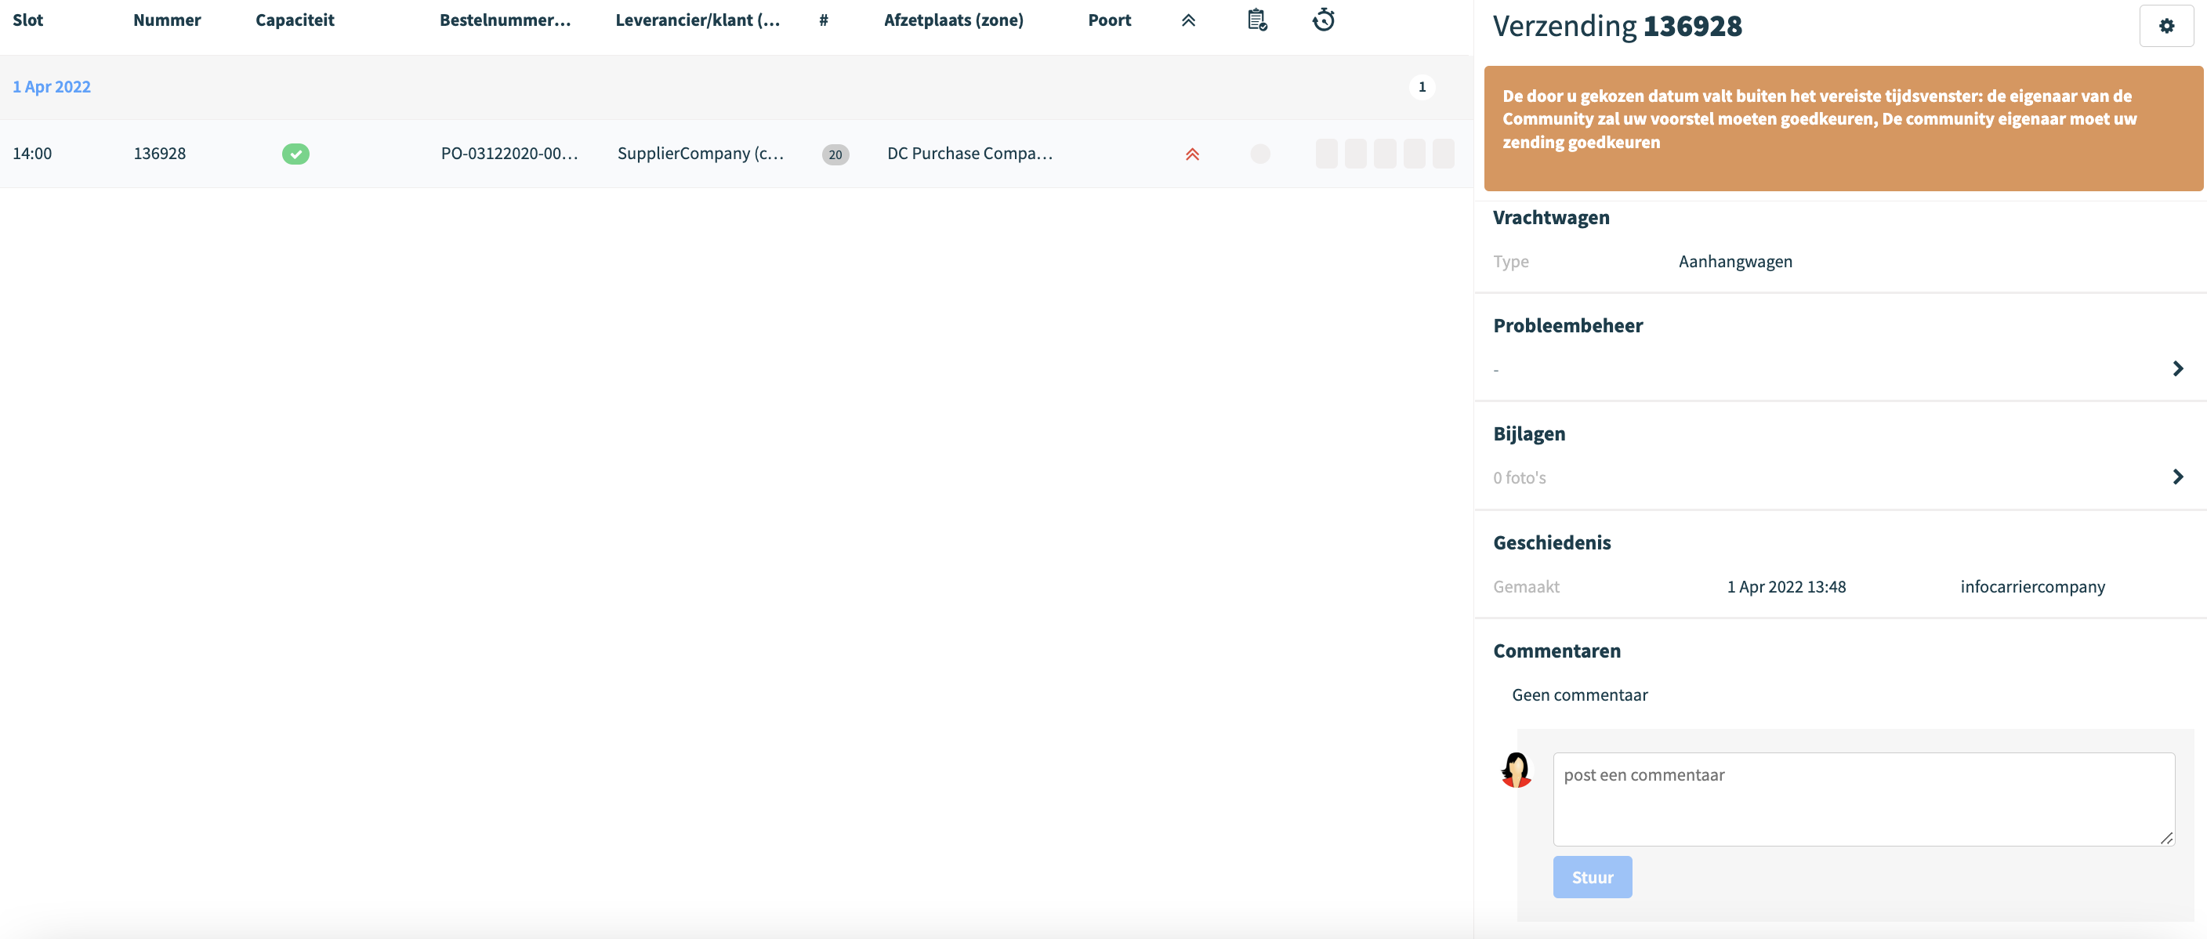Sort by the Slot column header
The width and height of the screenshot is (2207, 939).
click(x=27, y=20)
